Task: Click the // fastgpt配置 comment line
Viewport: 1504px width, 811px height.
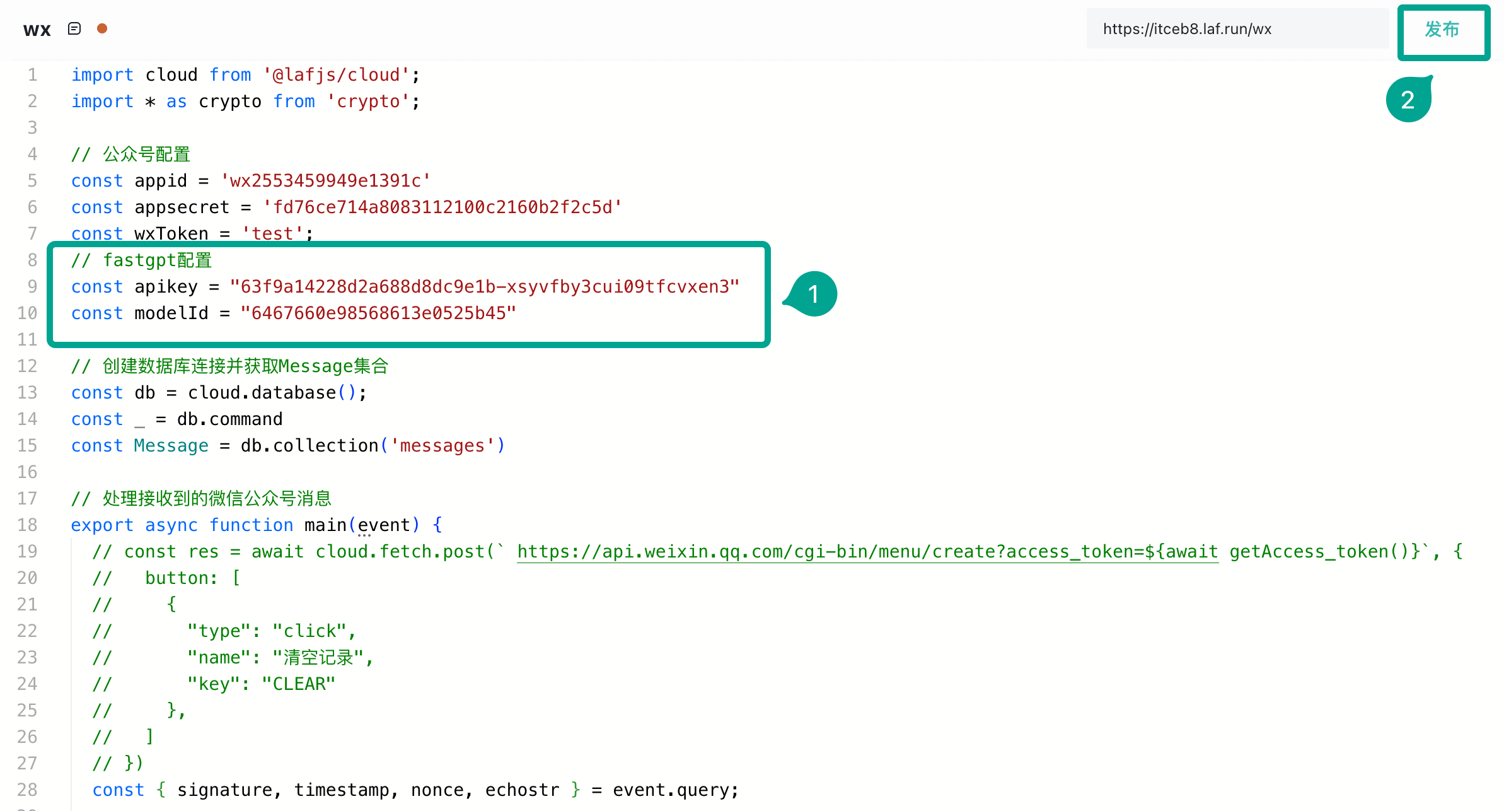Action: point(142,260)
